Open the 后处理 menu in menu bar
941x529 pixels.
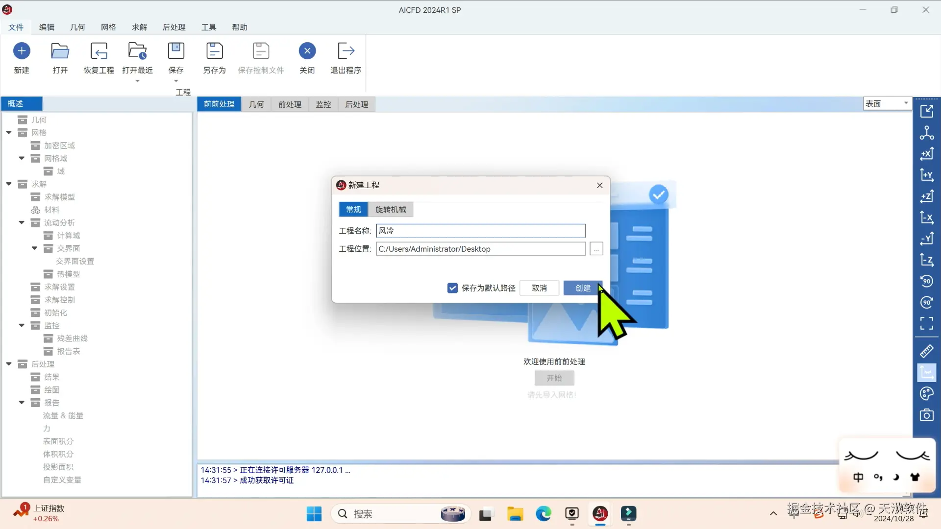coord(173,27)
